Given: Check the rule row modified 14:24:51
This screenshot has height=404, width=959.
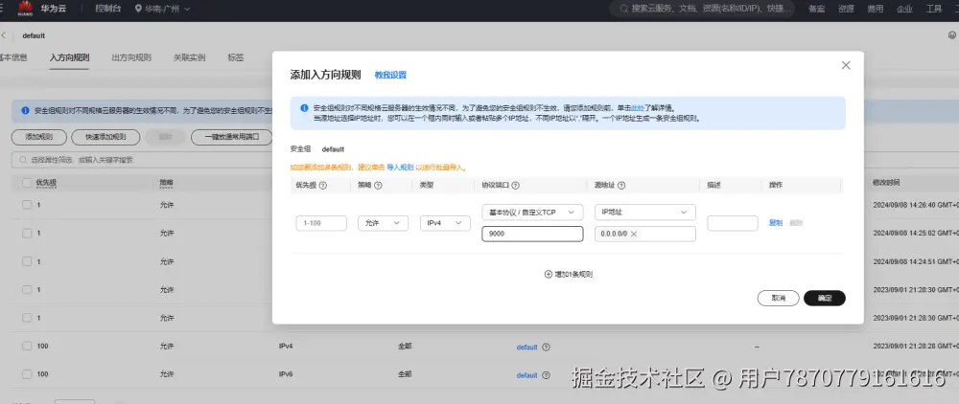Looking at the screenshot, I should 27,261.
